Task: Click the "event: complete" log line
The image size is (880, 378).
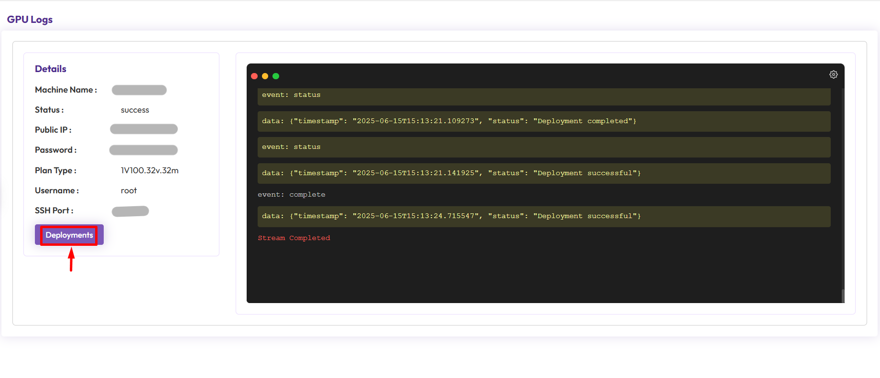Action: coord(292,195)
